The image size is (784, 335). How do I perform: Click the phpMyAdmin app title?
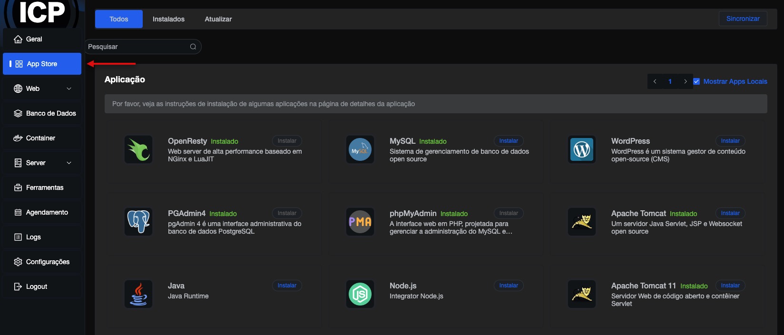click(x=413, y=214)
